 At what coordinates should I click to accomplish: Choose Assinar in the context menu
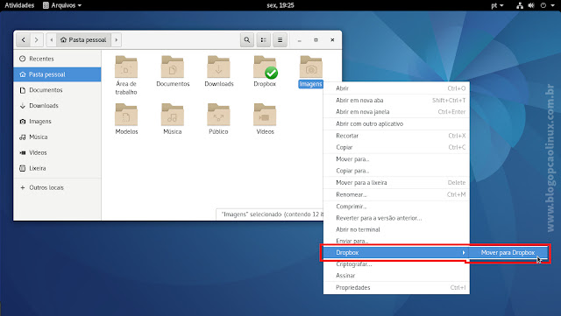396,276
